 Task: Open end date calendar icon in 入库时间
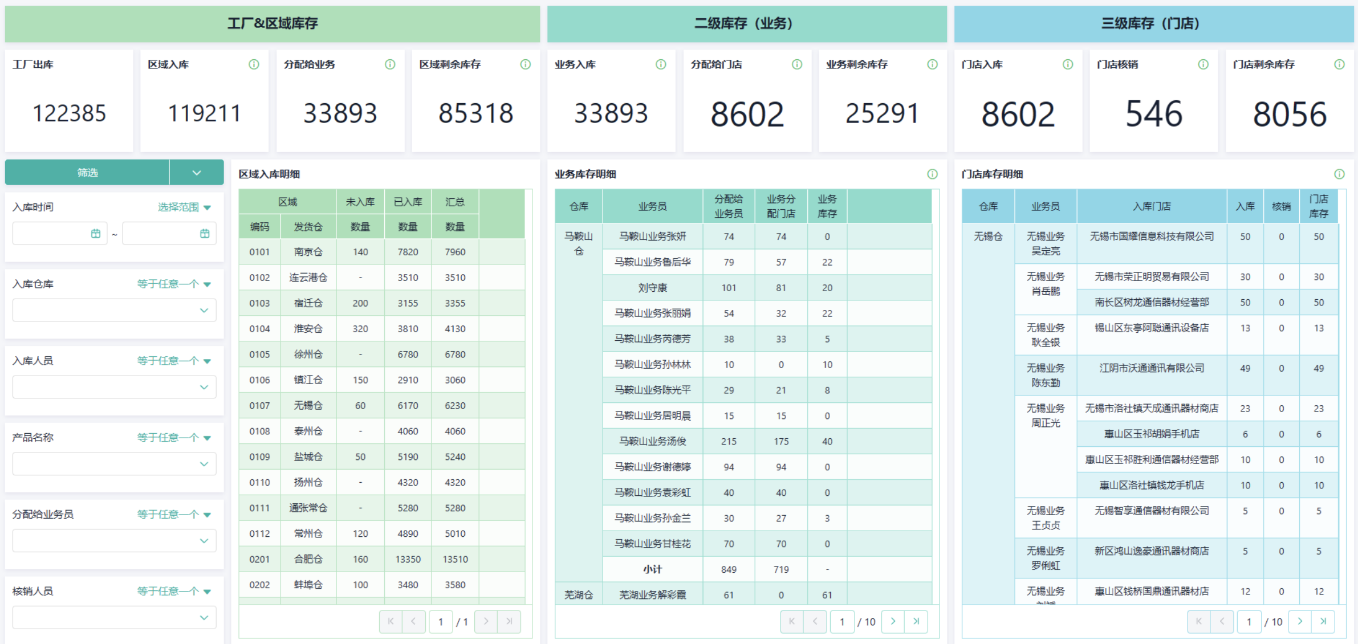(205, 234)
